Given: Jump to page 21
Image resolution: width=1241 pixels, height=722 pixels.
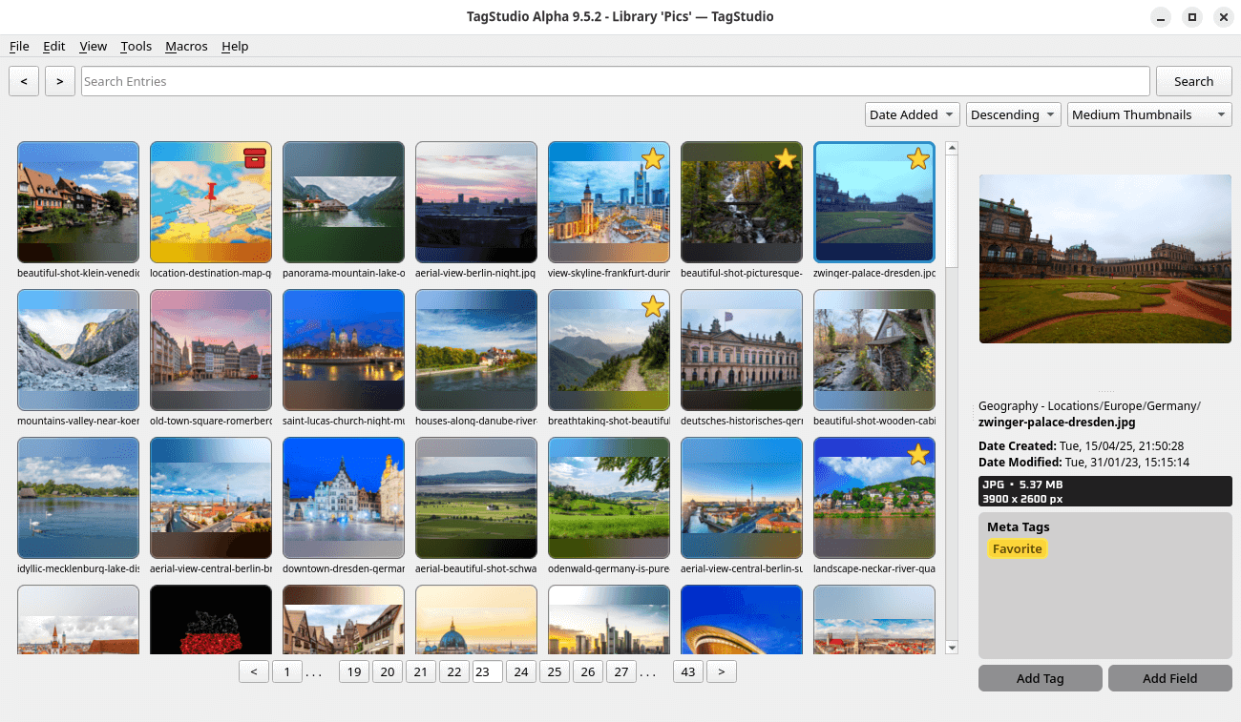Looking at the screenshot, I should (x=420, y=671).
